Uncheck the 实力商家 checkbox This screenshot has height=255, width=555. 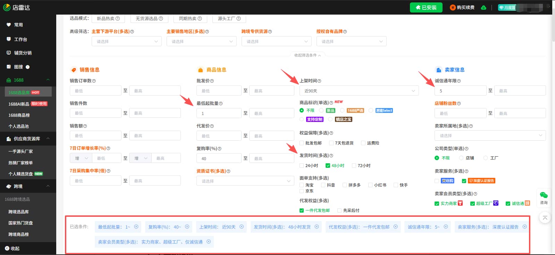(x=437, y=204)
